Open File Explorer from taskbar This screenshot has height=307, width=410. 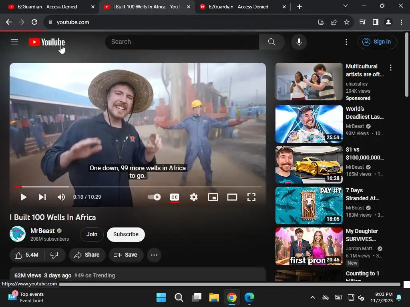[214, 297]
